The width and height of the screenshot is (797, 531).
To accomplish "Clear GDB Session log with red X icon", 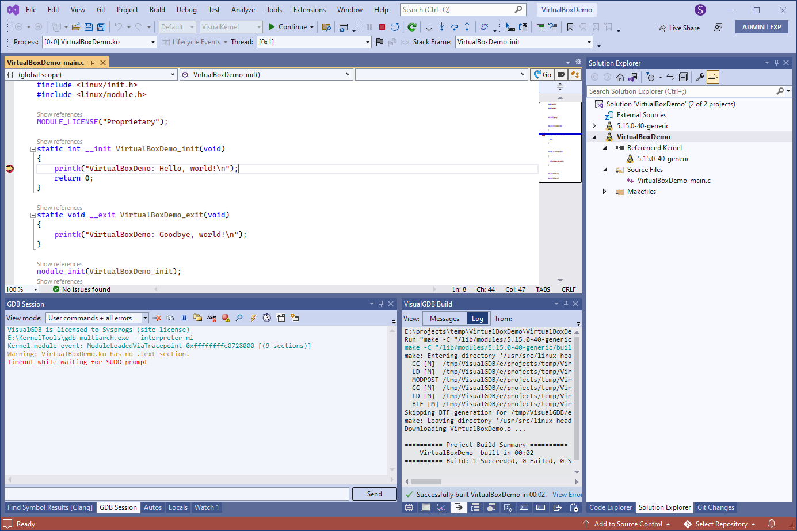I will tap(157, 318).
